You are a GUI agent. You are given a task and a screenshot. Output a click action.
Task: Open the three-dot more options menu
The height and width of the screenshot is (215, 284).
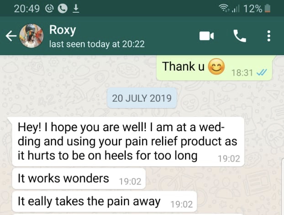(x=269, y=36)
